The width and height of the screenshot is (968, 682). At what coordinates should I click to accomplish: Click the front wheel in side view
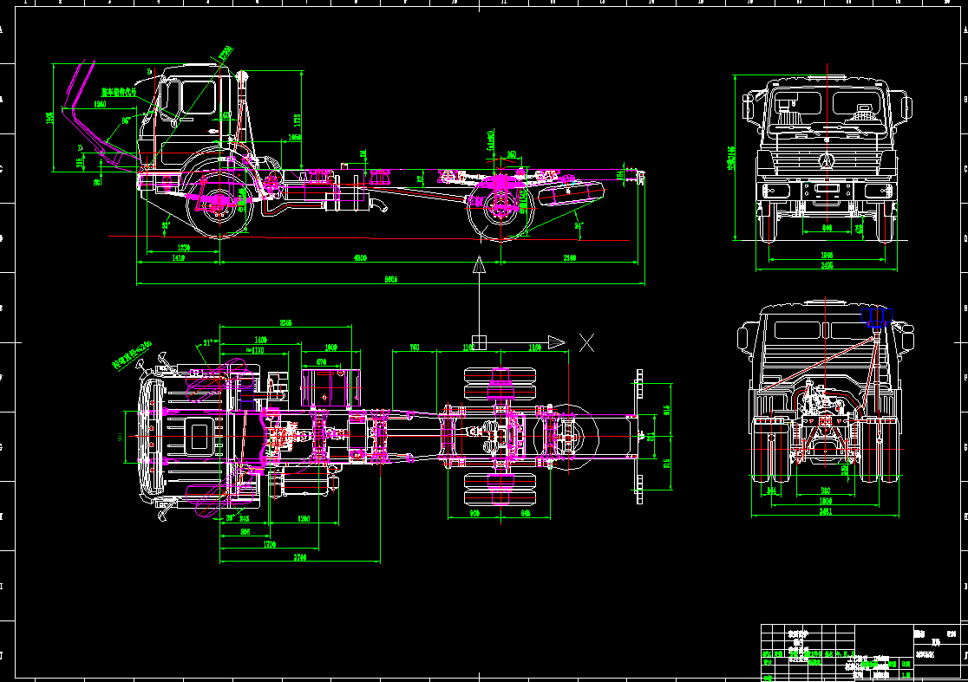219,204
